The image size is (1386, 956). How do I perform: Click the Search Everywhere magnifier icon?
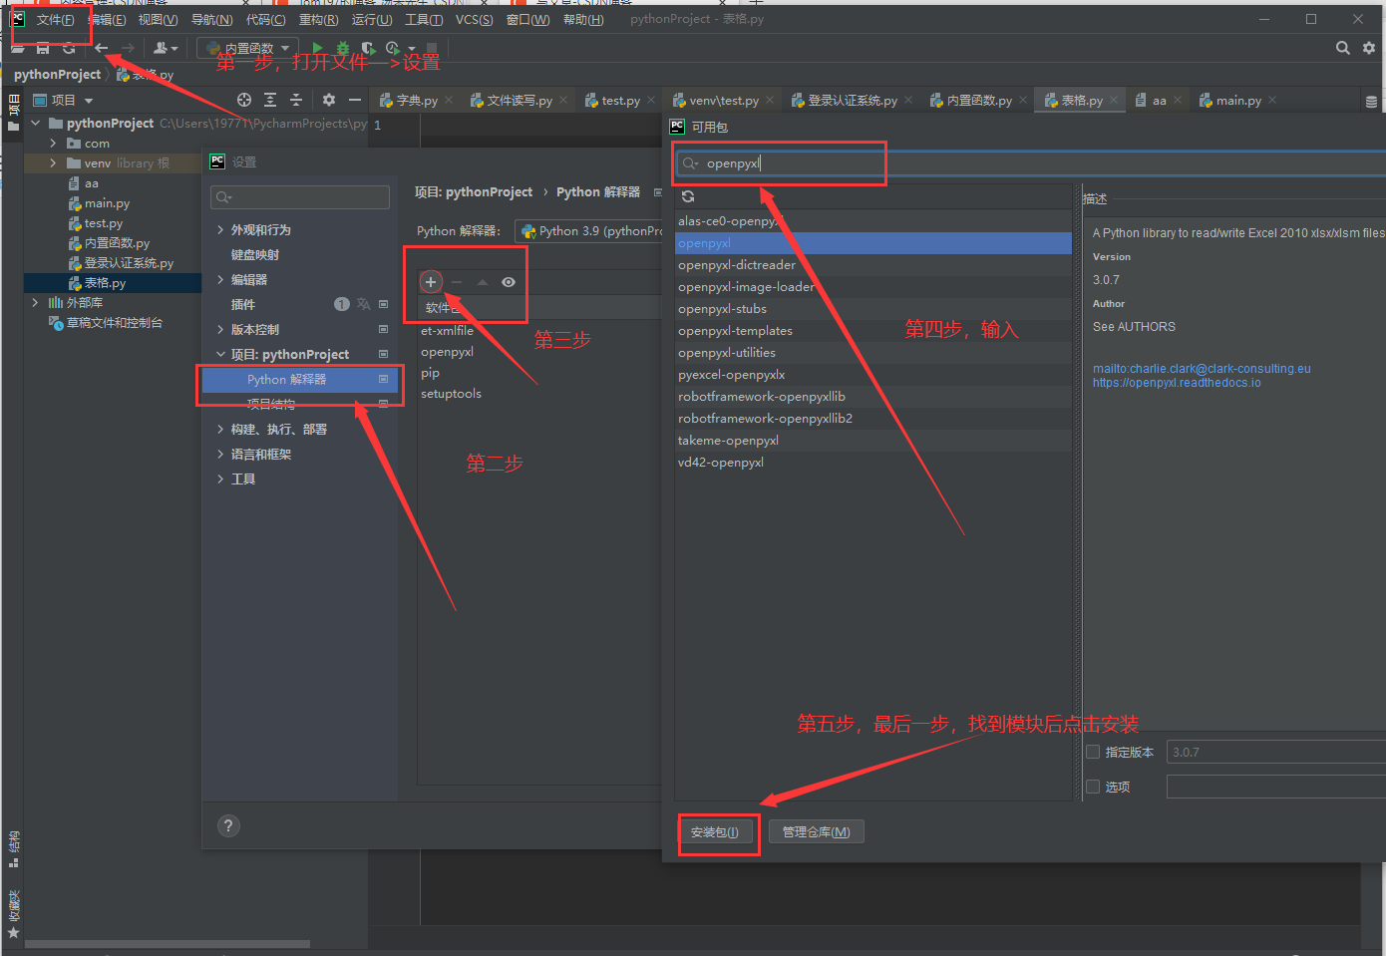pyautogui.click(x=1343, y=48)
